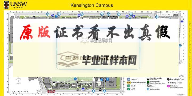This screenshot has height=96, width=192.
Task: Click the Gate 3 diamond marker
Action: click(82, 14)
